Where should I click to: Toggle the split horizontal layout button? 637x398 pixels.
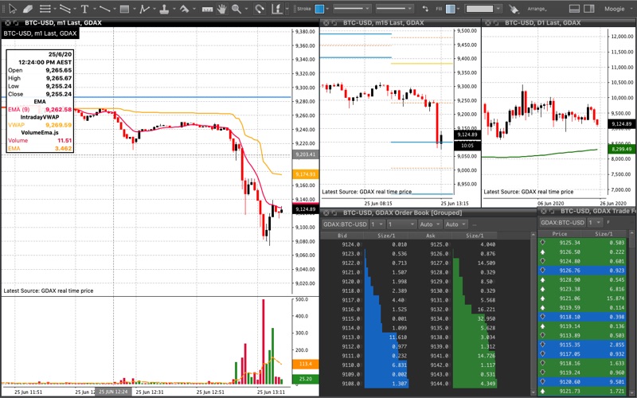574,9
